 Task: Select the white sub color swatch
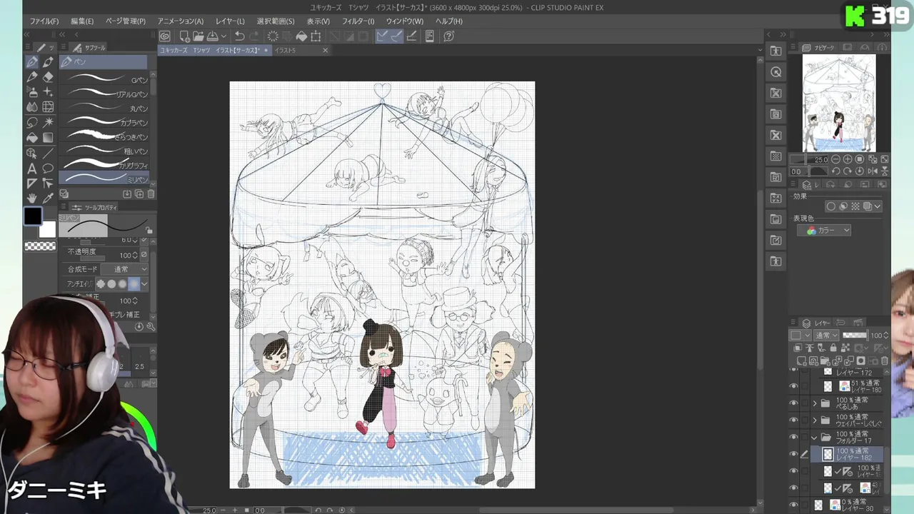[48, 230]
